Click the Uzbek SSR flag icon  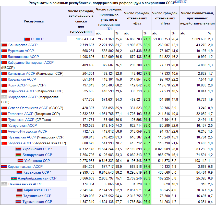tap(20, 161)
